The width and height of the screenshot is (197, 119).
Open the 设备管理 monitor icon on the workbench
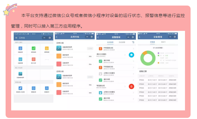(20, 59)
